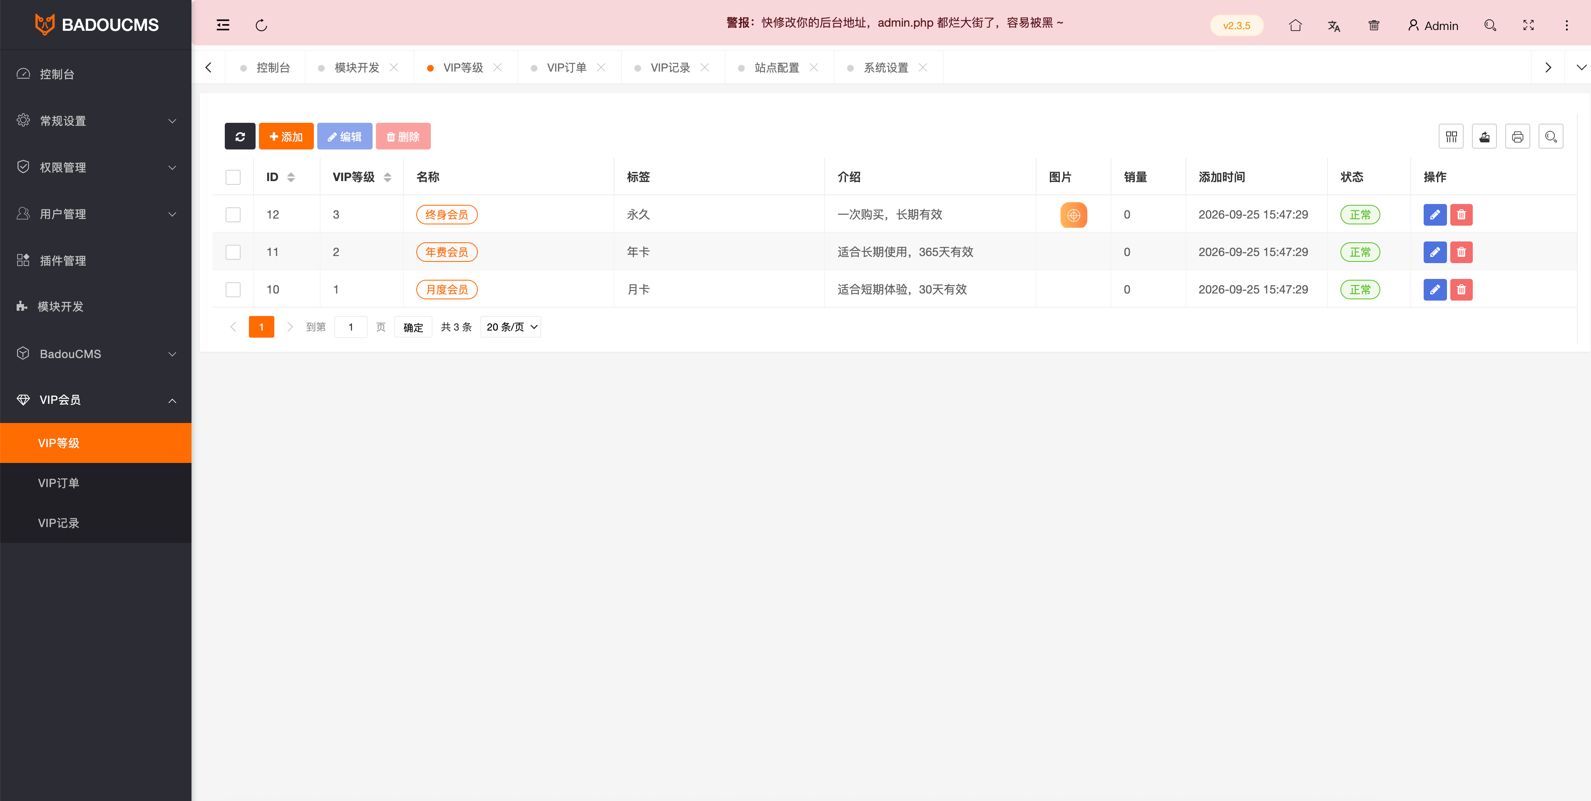1591x801 pixels.
Task: Expand the 常规设置 sidebar menu
Action: point(96,121)
